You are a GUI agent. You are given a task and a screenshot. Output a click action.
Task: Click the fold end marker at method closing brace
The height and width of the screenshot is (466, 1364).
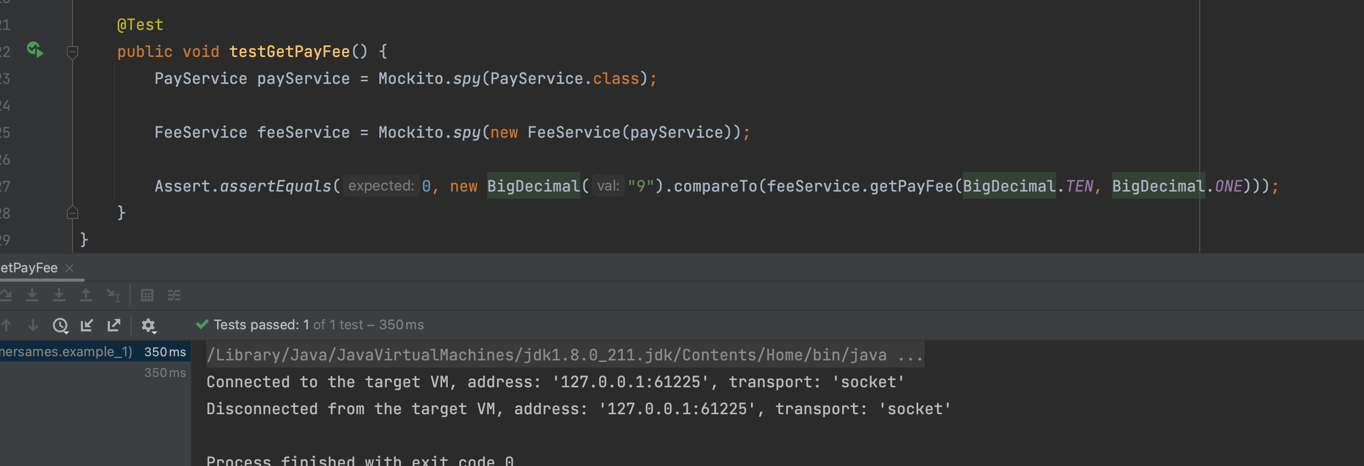73,213
